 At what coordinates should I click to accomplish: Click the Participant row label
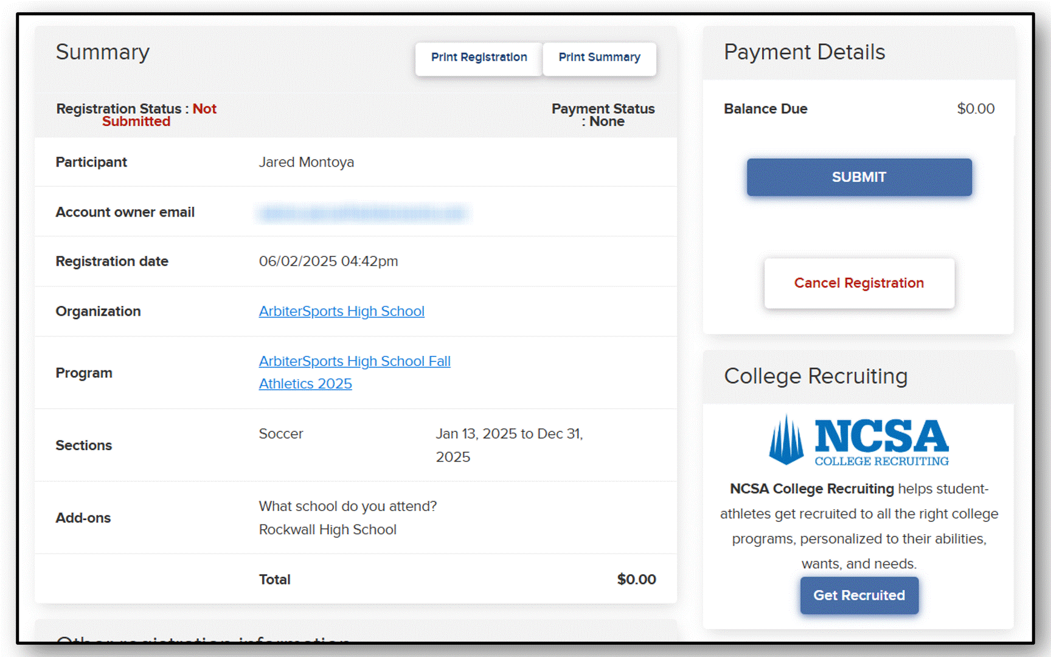point(91,162)
